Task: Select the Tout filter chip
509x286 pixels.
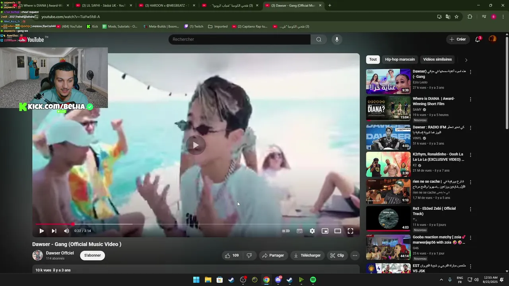Action: point(373,60)
